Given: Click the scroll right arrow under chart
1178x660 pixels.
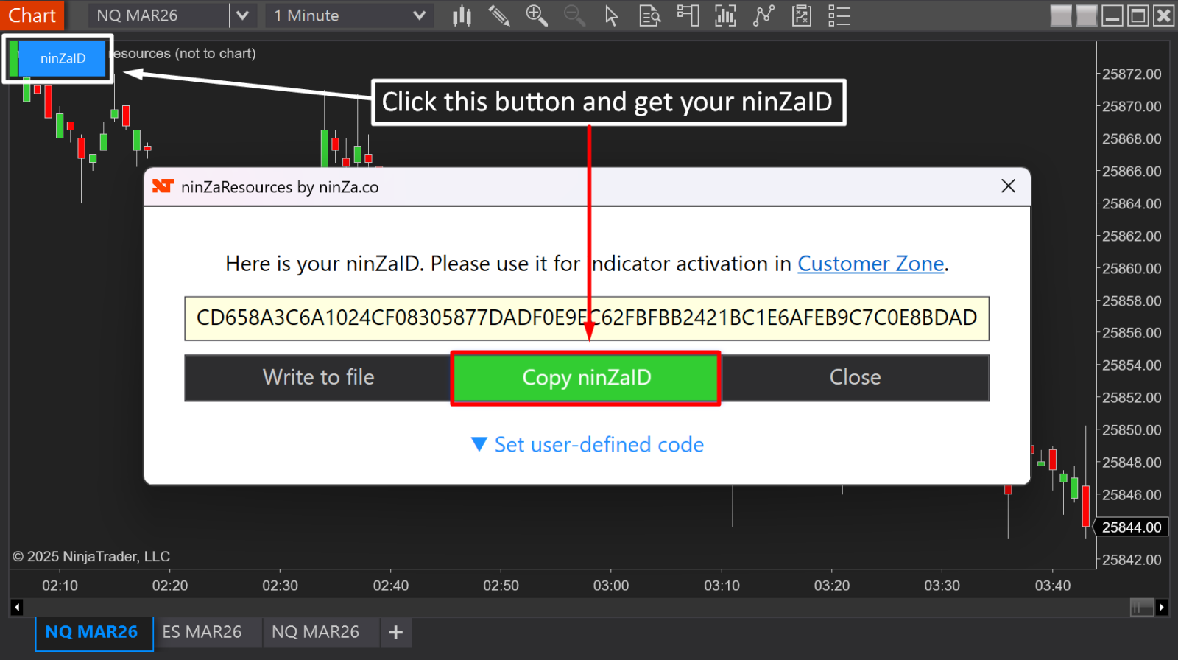Looking at the screenshot, I should tap(1161, 608).
